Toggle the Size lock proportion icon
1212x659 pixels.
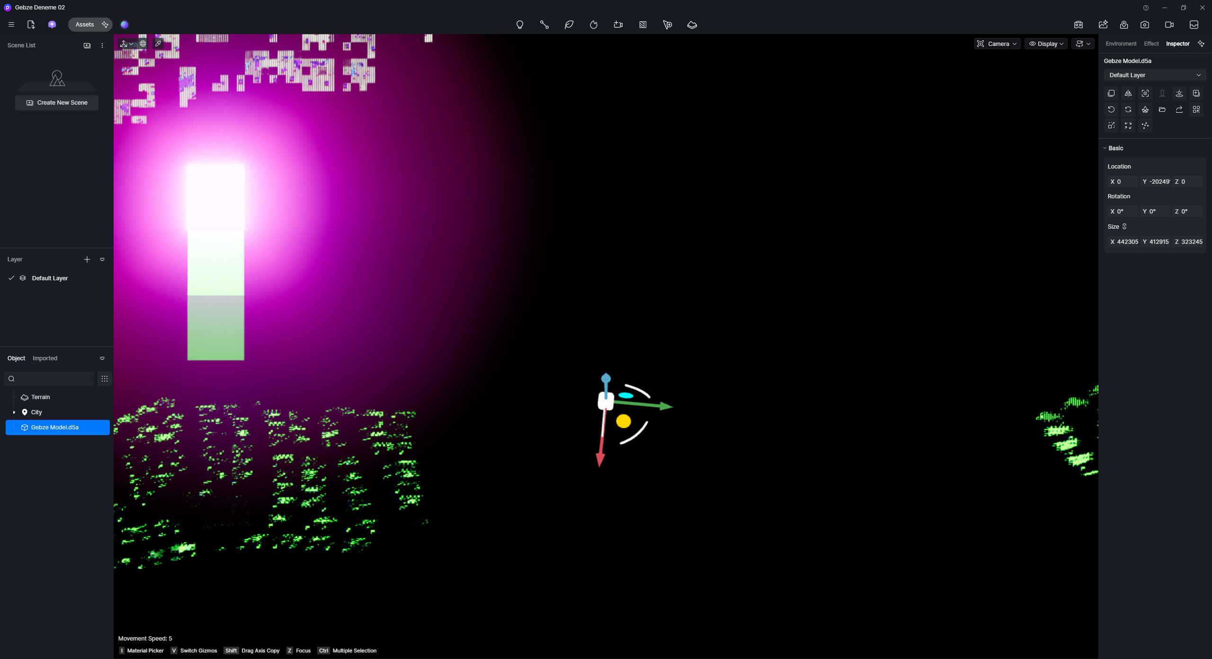pos(1124,226)
